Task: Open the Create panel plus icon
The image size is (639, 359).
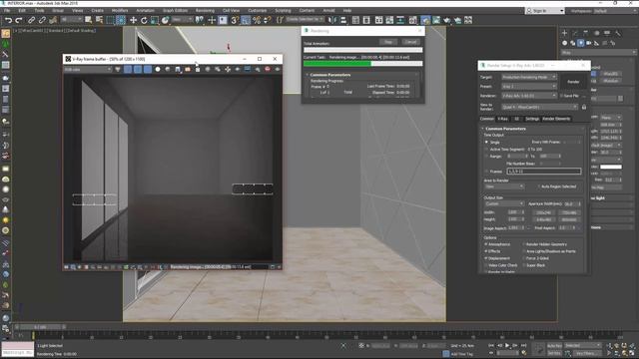Action: [564, 33]
